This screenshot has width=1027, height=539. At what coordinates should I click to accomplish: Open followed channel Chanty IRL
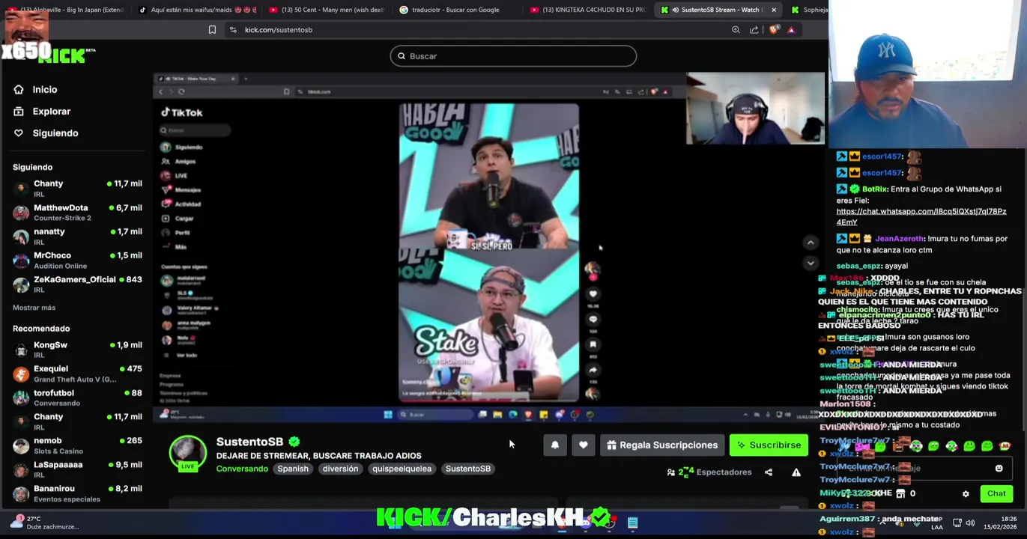pyautogui.click(x=78, y=188)
